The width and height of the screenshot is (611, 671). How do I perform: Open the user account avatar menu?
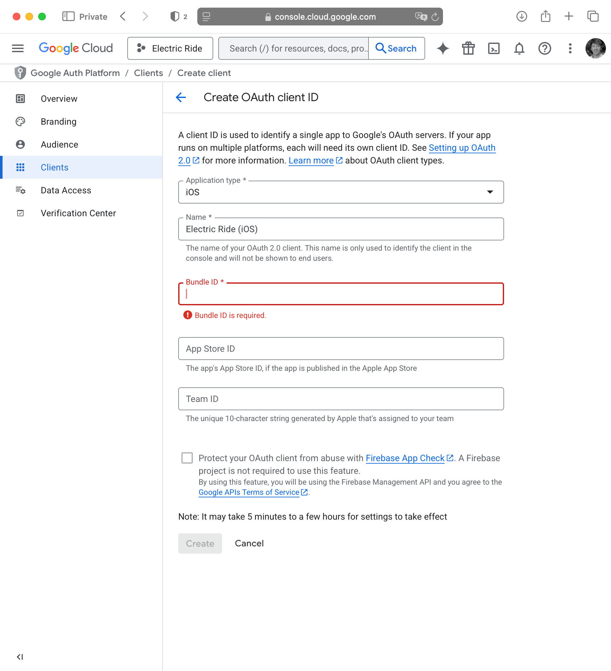(595, 49)
